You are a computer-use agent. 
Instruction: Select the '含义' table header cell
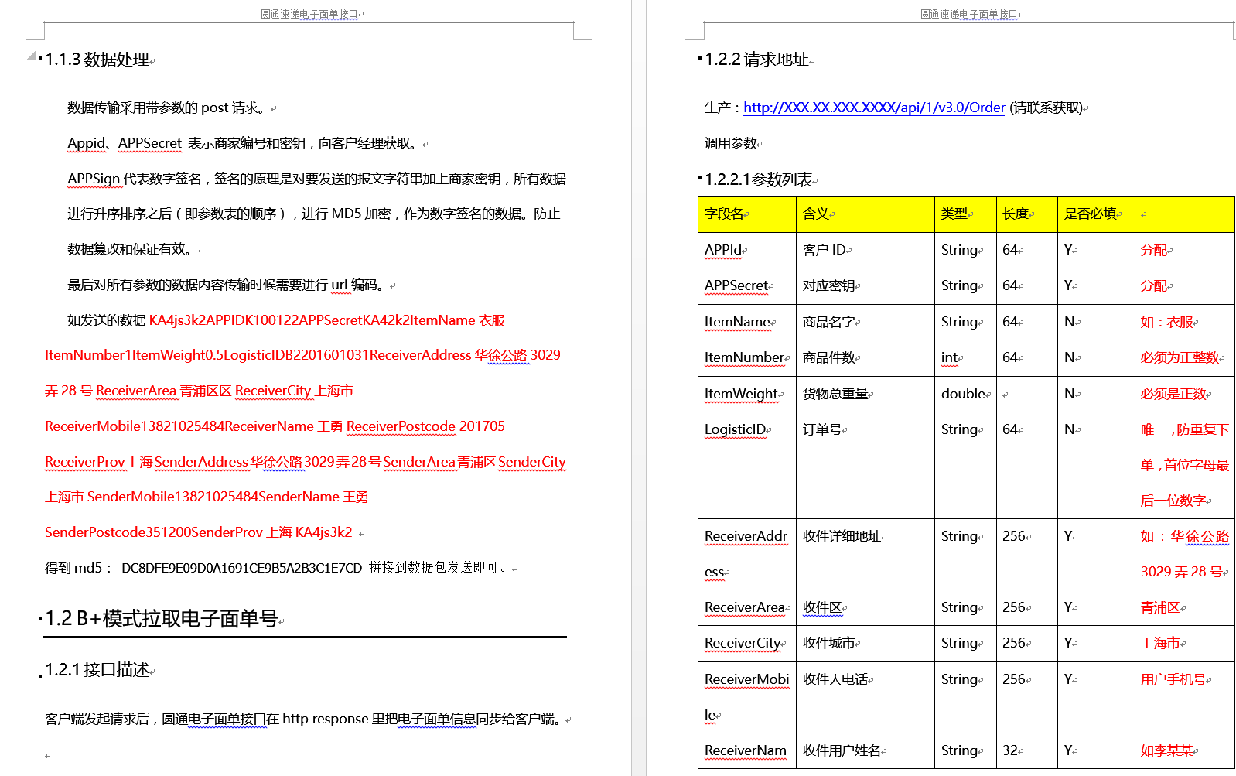(866, 214)
